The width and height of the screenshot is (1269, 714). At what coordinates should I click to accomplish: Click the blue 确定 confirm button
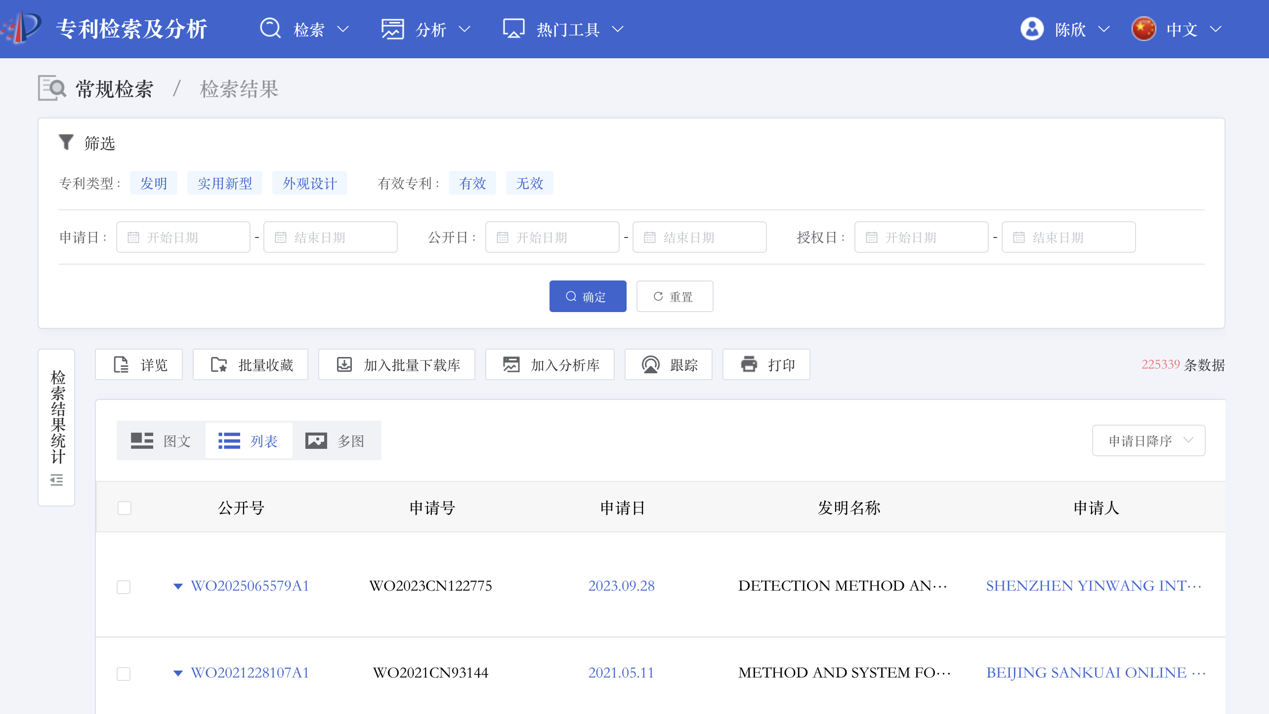[588, 296]
